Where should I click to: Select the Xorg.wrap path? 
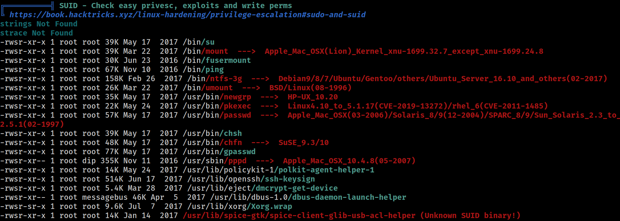(x=240, y=206)
